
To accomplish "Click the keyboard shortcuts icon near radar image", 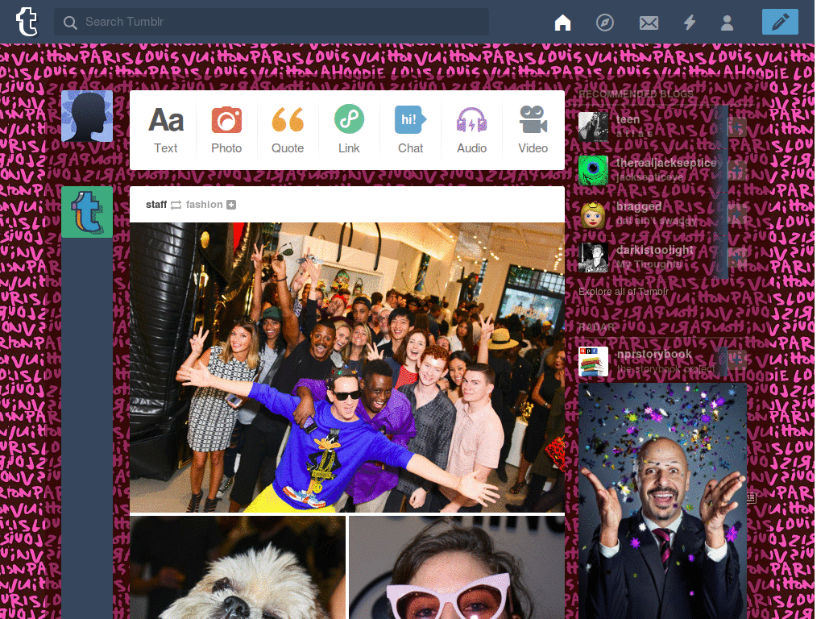I will (752, 496).
